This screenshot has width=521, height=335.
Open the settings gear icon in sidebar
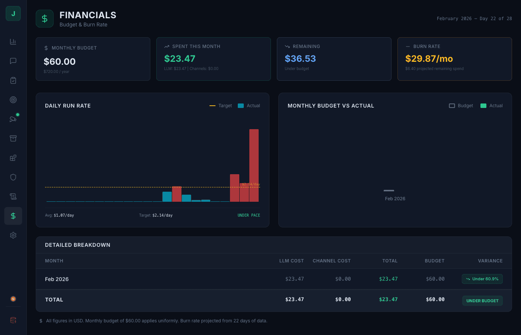tap(13, 235)
